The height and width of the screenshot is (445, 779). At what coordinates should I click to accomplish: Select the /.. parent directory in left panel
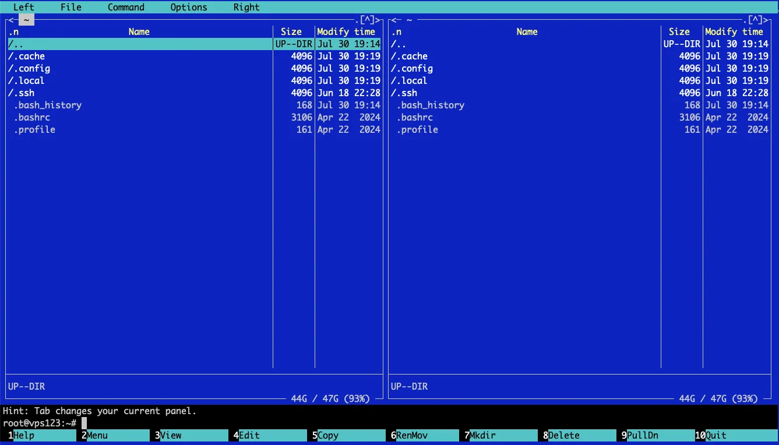coord(195,44)
